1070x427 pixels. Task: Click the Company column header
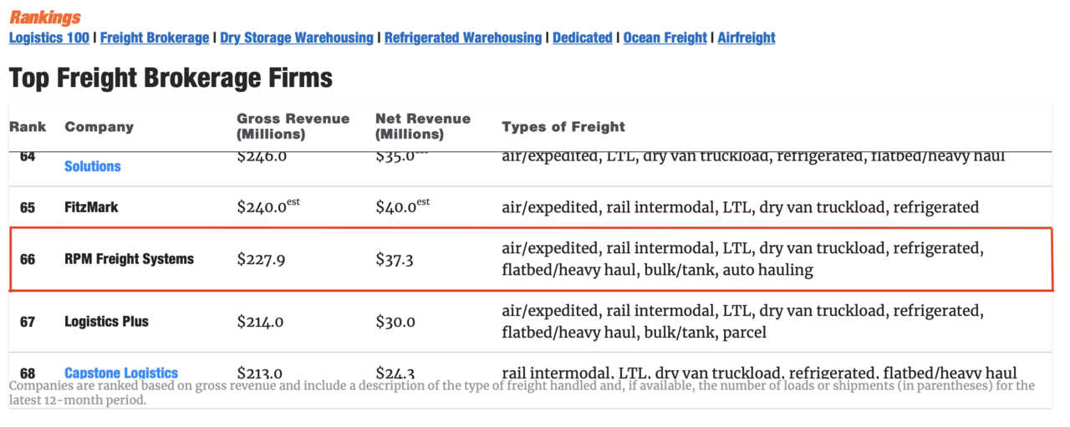(x=99, y=127)
